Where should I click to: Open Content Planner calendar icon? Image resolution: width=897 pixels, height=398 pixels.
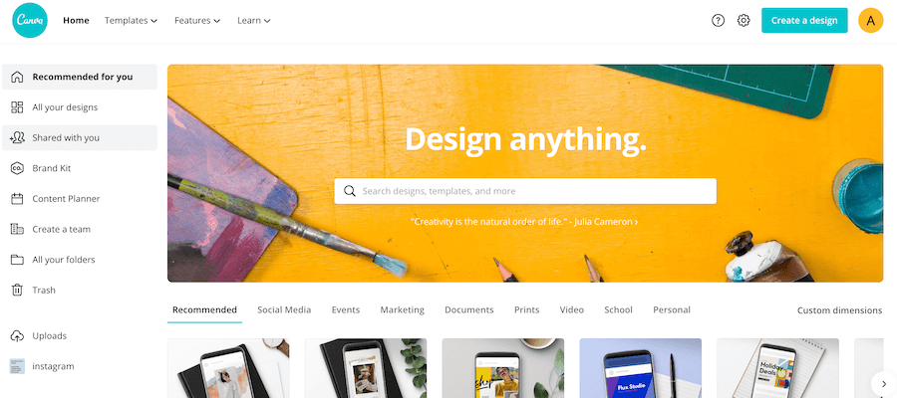(17, 199)
